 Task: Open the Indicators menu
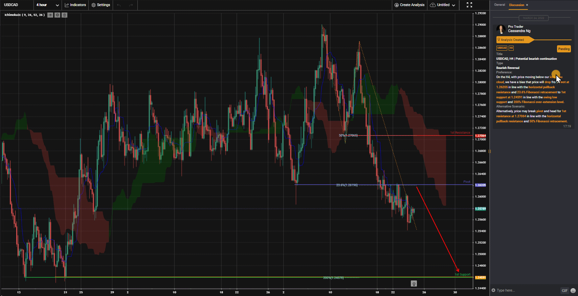point(75,5)
